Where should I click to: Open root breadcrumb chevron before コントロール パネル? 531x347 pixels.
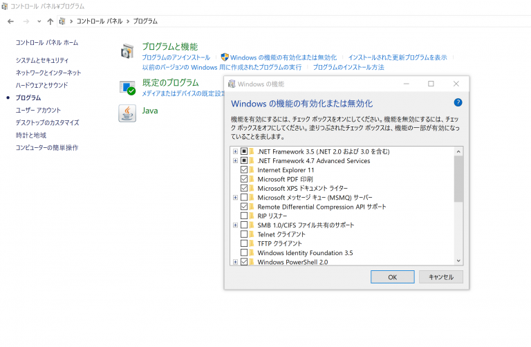point(71,21)
